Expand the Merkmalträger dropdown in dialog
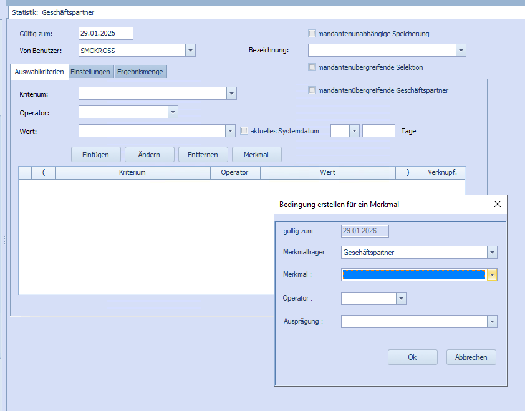The height and width of the screenshot is (411, 525). (x=492, y=253)
